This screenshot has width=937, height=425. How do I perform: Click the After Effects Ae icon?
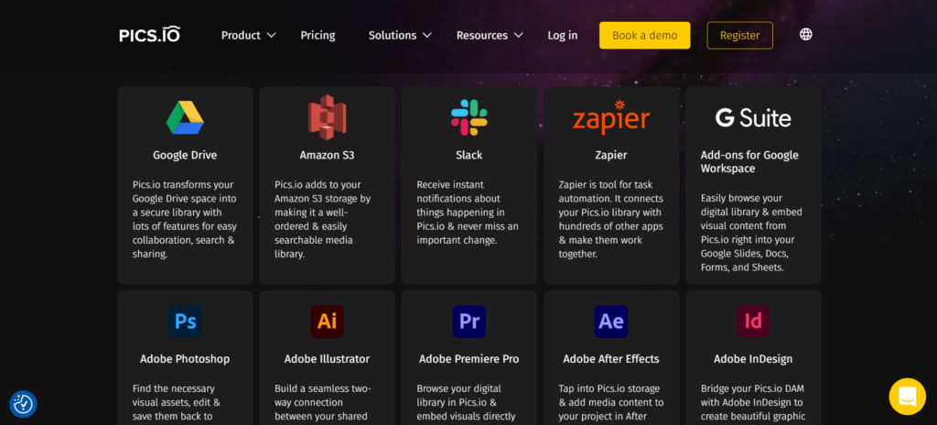tap(610, 321)
